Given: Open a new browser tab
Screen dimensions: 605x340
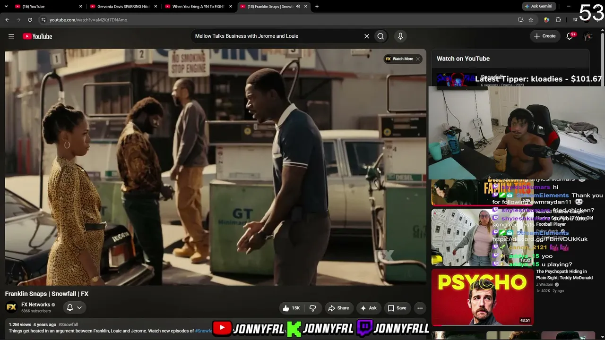Looking at the screenshot, I should [x=317, y=7].
